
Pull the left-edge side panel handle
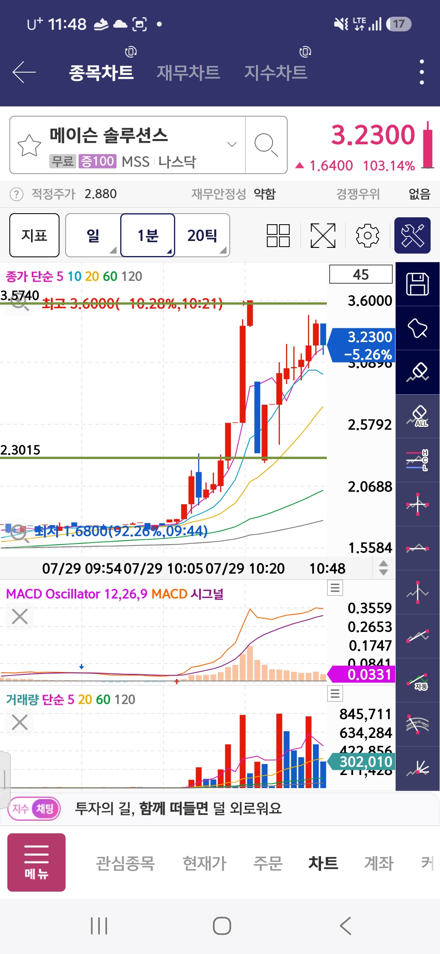4,779
